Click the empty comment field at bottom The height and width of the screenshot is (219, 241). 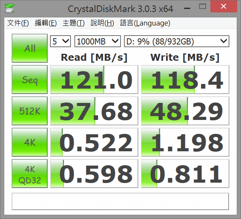[x=120, y=201]
